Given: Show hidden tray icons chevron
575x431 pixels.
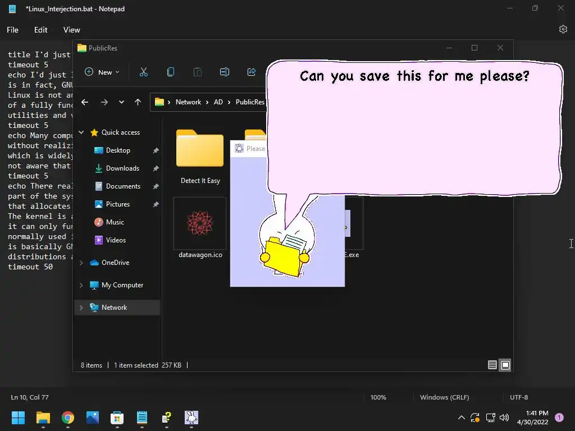Looking at the screenshot, I should (x=462, y=418).
